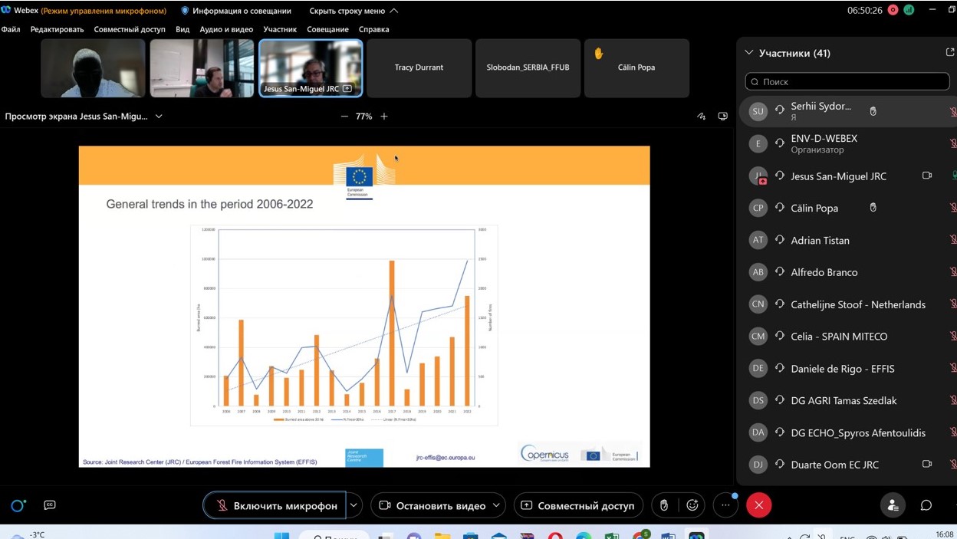Click the shield meeting info icon
957x539 pixels.
tap(185, 11)
